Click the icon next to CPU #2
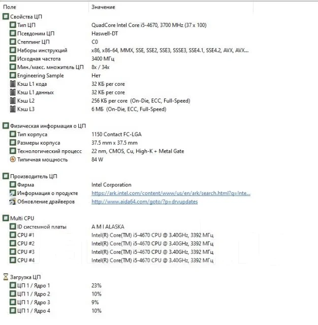318x325 pixels. pos(13,243)
